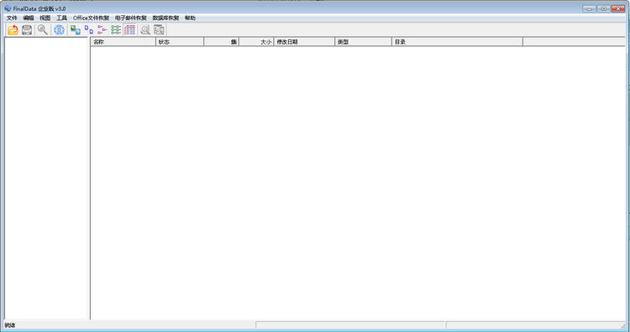Image resolution: width=630 pixels, height=332 pixels.
Task: Select the large icons view button
Action: [x=75, y=29]
